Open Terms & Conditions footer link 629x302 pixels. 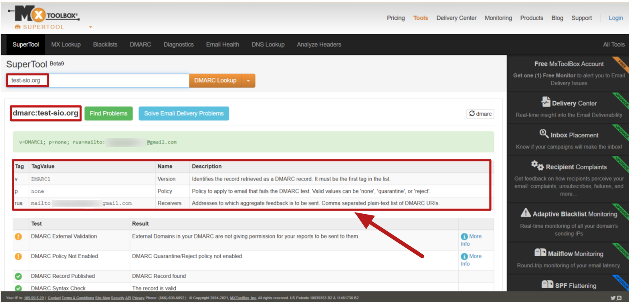78,298
